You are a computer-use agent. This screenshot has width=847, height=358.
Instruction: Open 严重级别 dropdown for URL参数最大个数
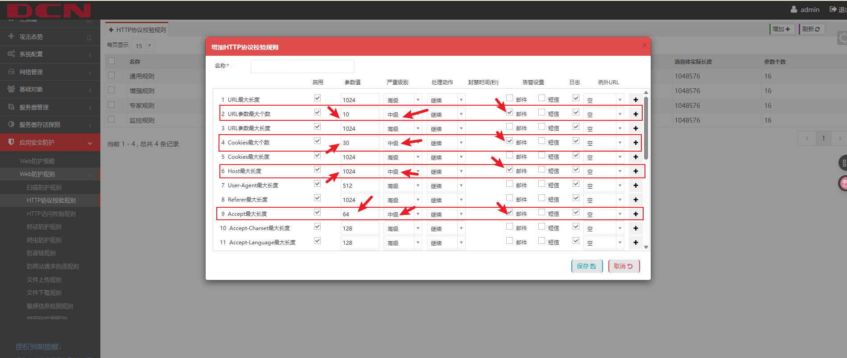click(403, 114)
